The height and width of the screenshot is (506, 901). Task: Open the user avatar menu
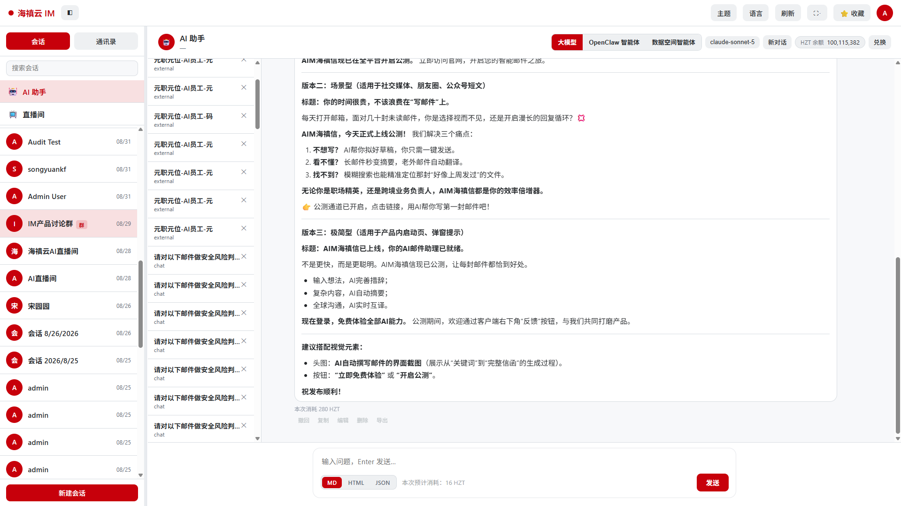(885, 13)
